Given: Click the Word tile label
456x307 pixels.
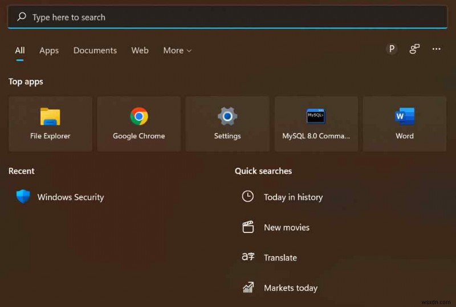Looking at the screenshot, I should [x=405, y=136].
